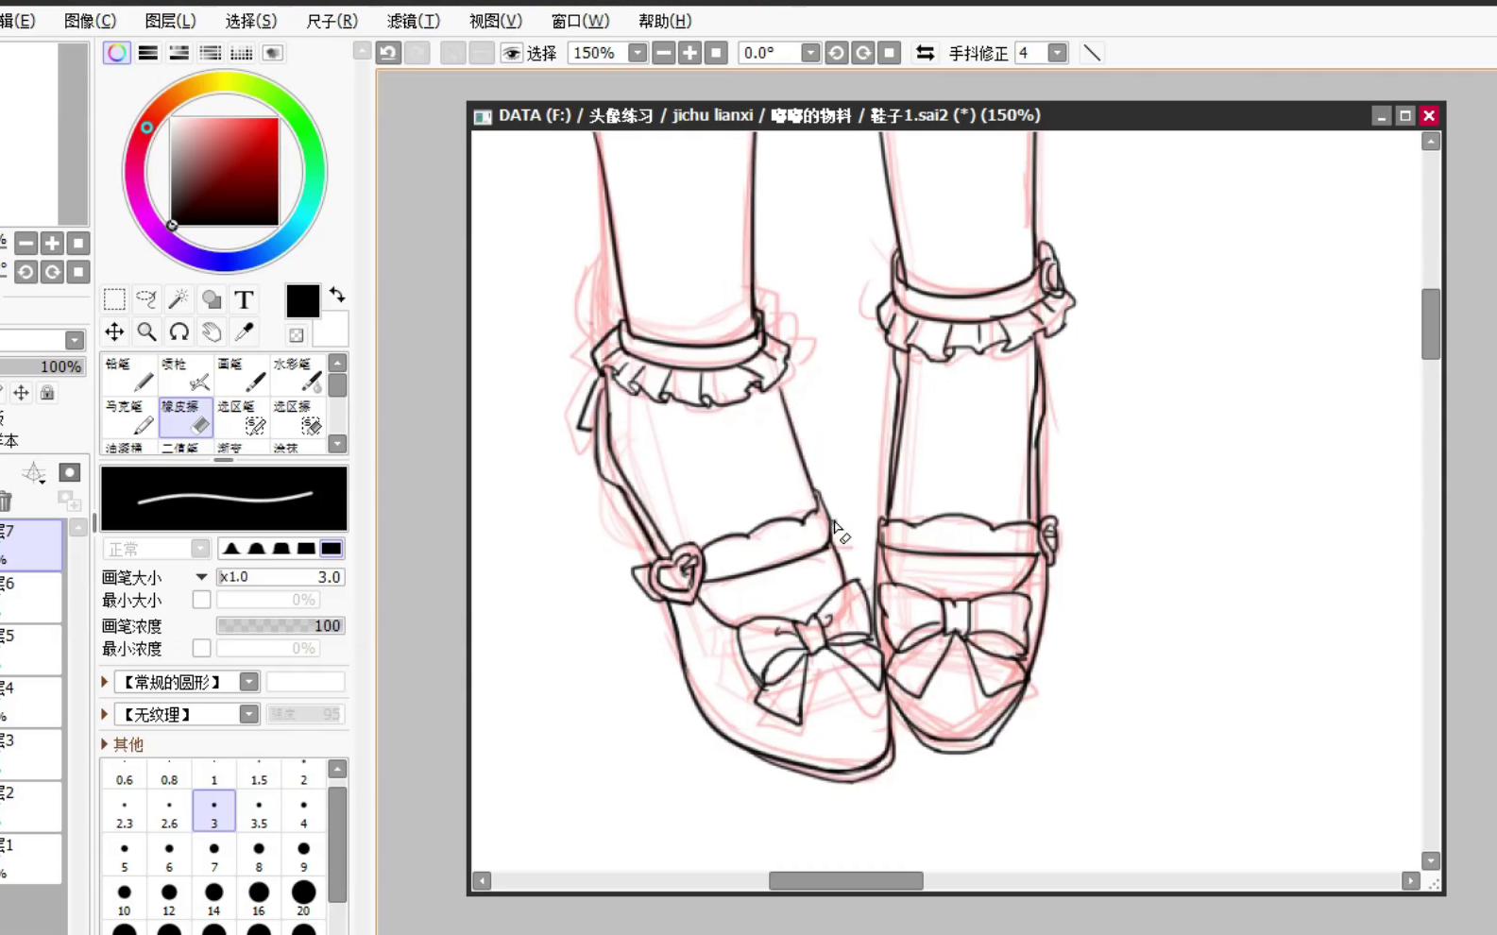
Task: Show the color wheel panel
Action: [x=117, y=53]
